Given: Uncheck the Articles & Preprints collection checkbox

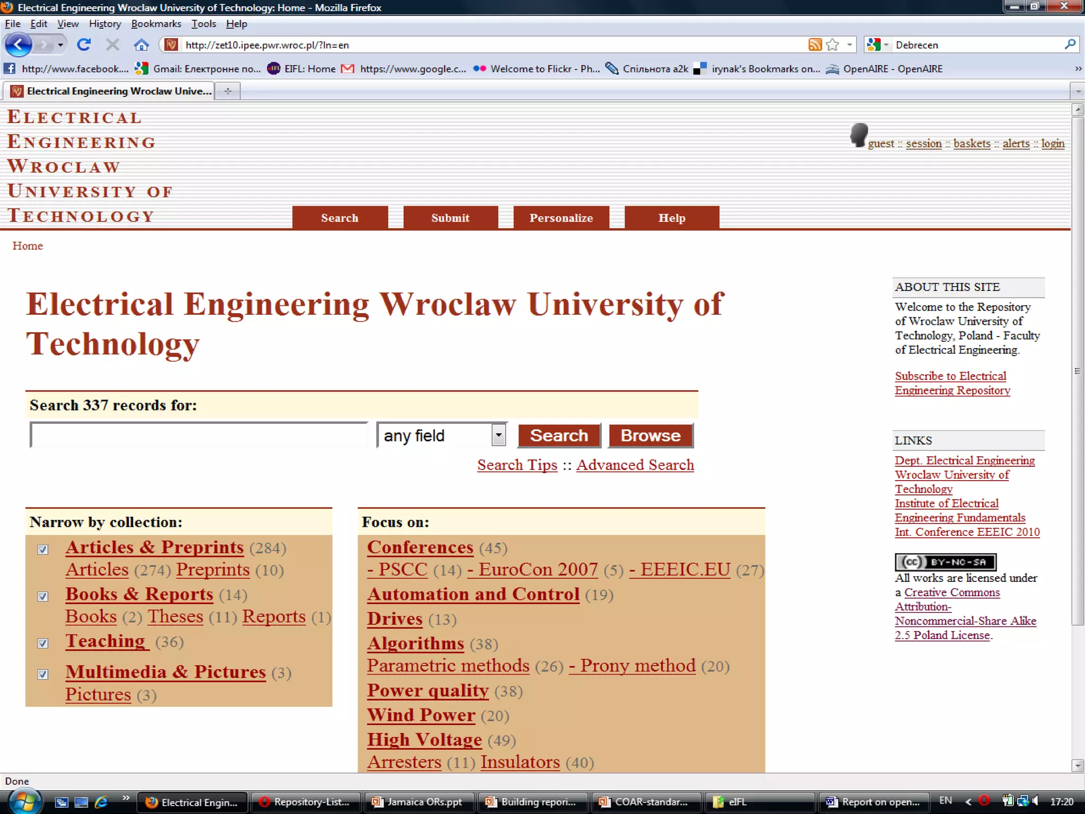Looking at the screenshot, I should coord(43,550).
